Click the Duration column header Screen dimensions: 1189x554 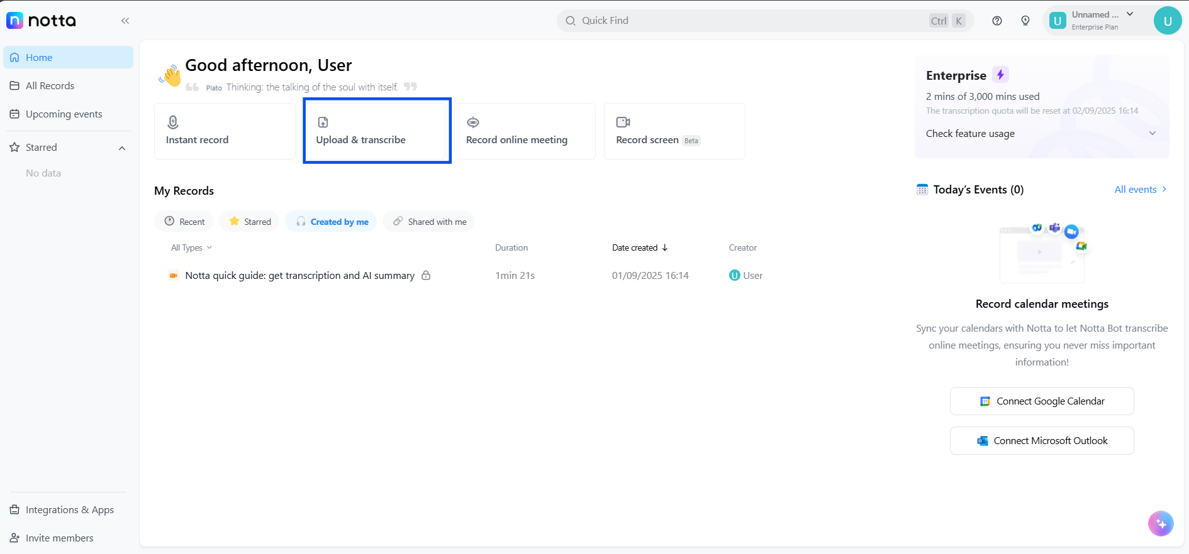511,247
